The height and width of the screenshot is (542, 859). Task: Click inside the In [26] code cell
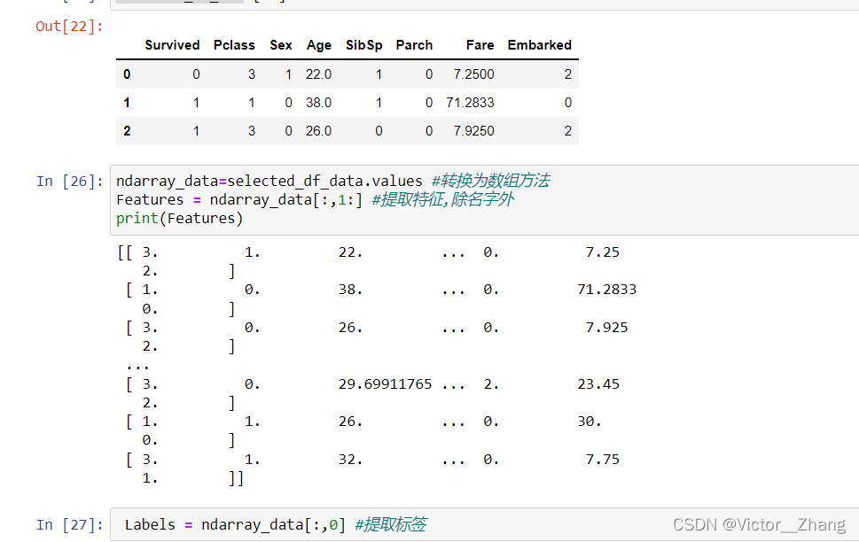[485, 200]
